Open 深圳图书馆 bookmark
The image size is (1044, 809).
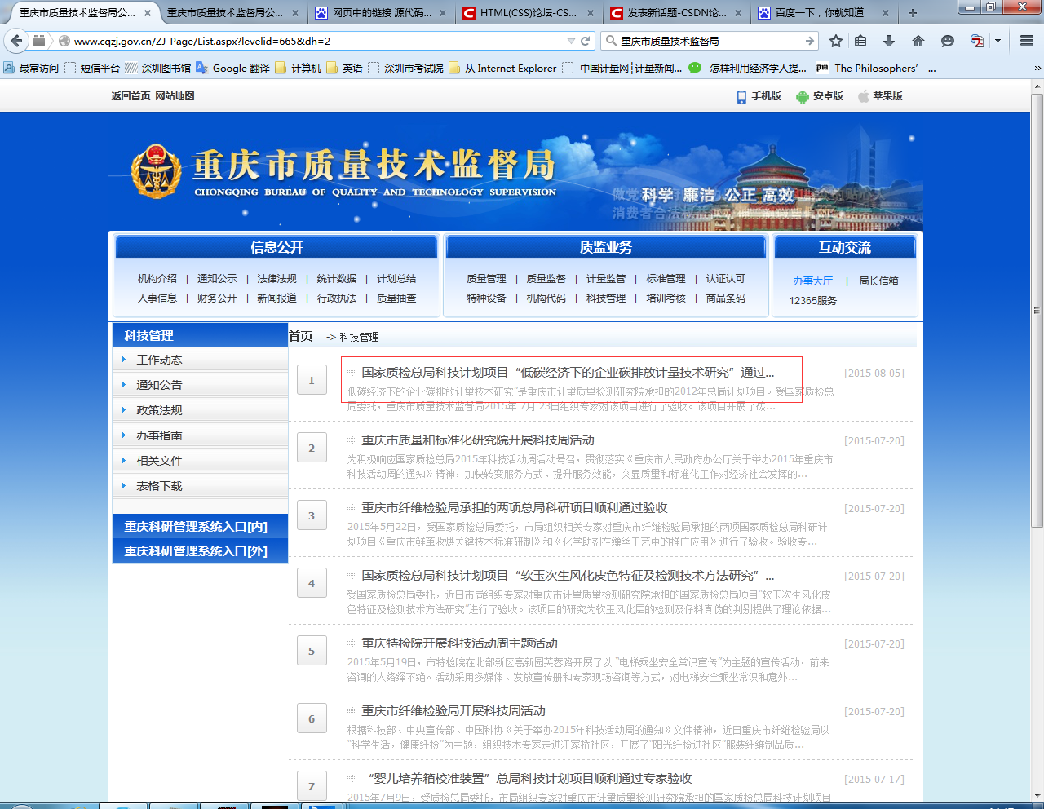(157, 69)
